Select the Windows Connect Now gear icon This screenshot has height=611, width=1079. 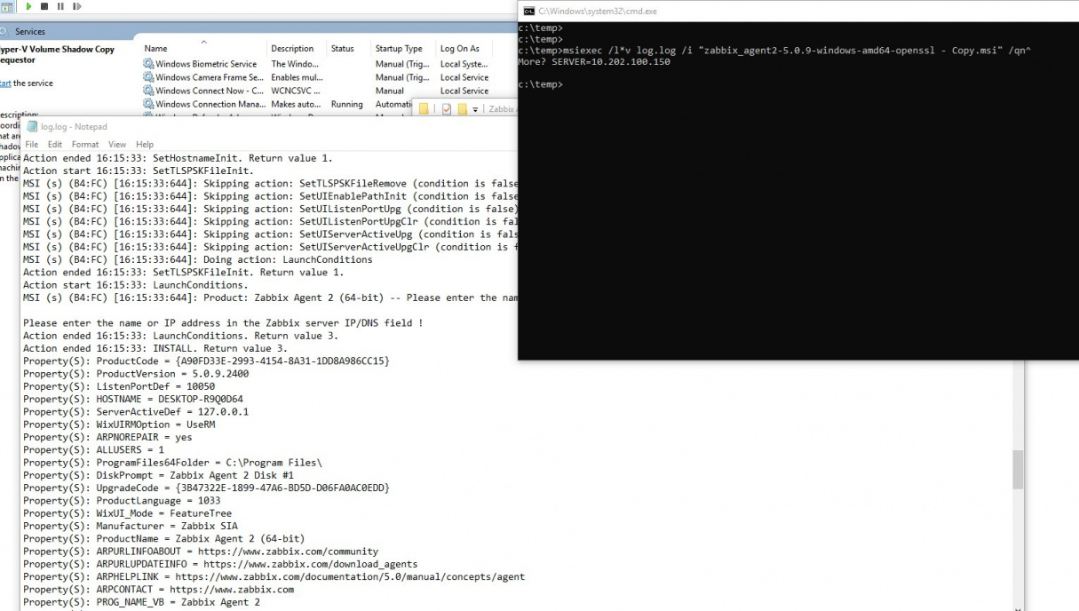[148, 91]
